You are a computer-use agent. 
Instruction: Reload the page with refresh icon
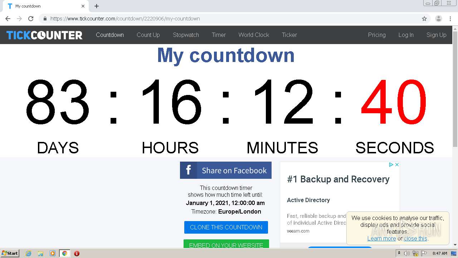31,19
